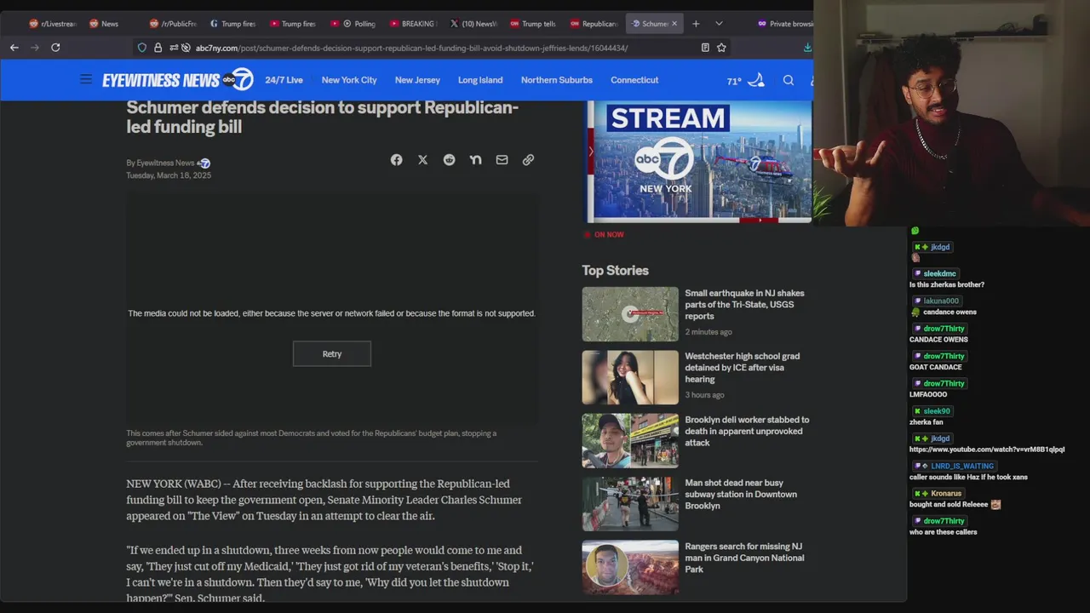
Task: Select Northern Suburbs nav item
Action: (557, 80)
